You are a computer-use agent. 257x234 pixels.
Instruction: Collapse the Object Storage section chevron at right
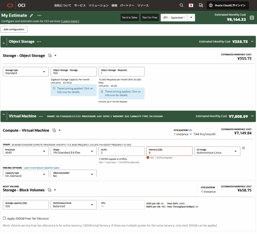click(252, 41)
